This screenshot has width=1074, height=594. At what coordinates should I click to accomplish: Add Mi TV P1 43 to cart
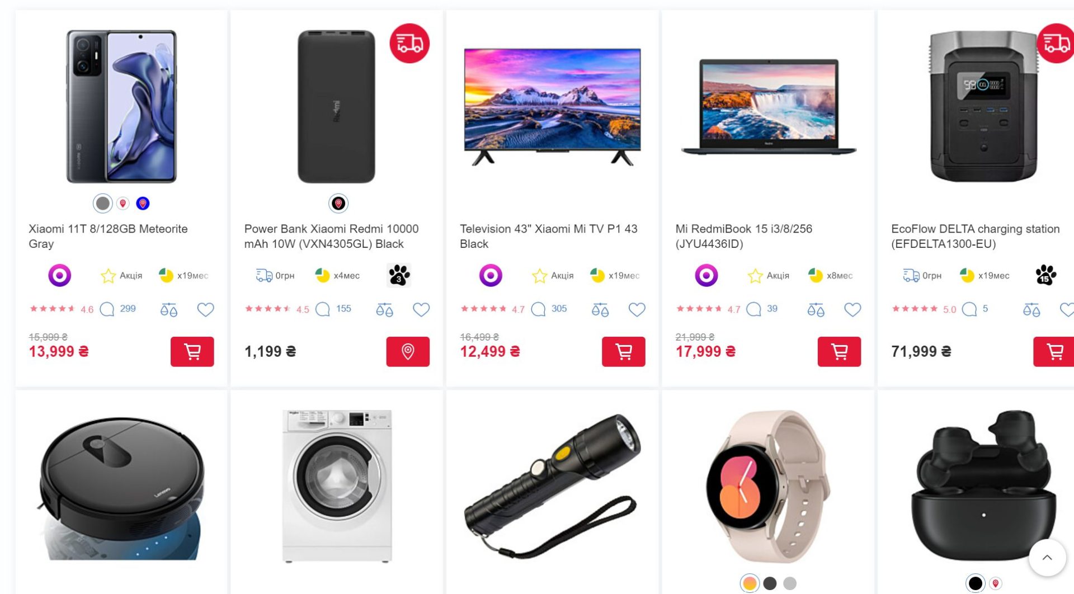[x=623, y=351]
